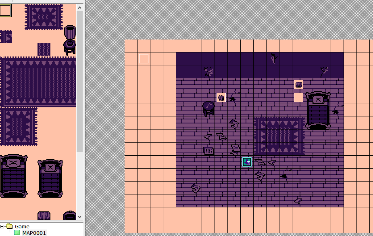Select the medium rug below the large palette rug
The height and width of the screenshot is (236, 373).
tap(19, 126)
